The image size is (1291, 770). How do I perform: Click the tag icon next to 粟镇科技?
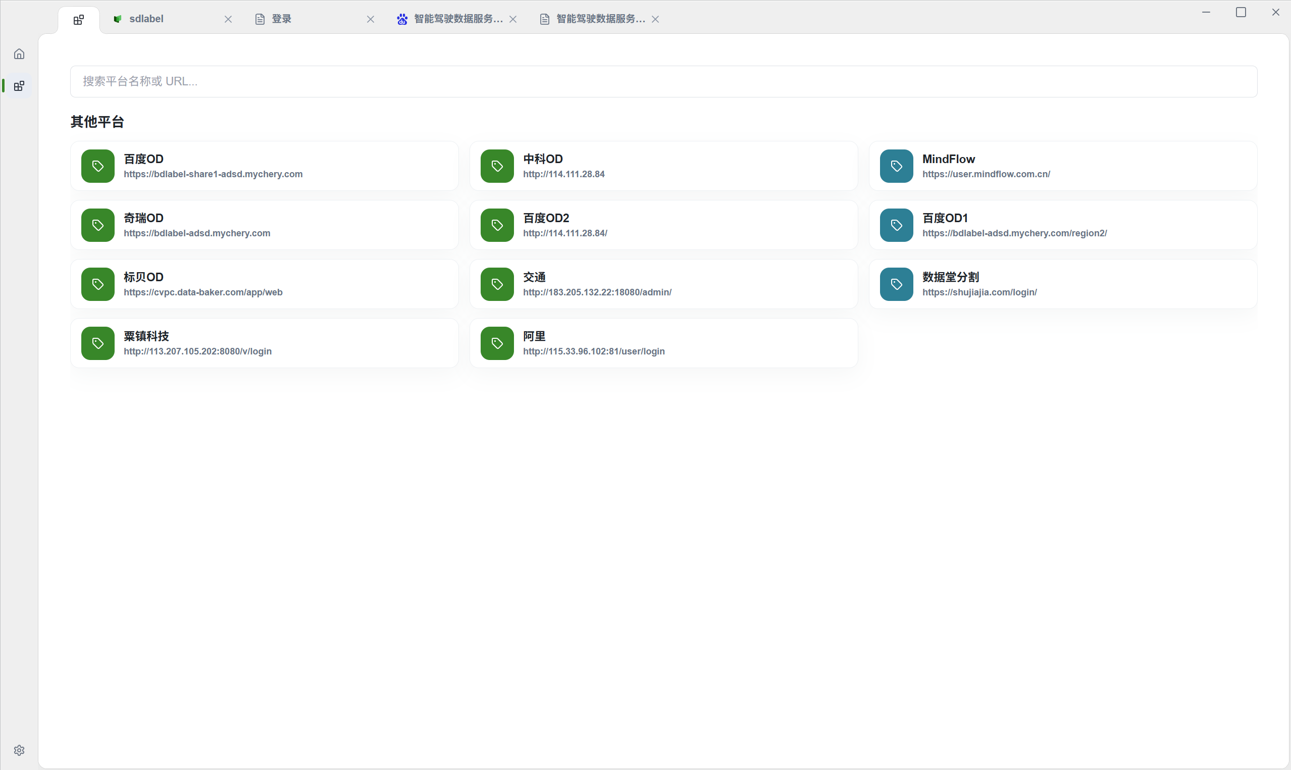97,343
